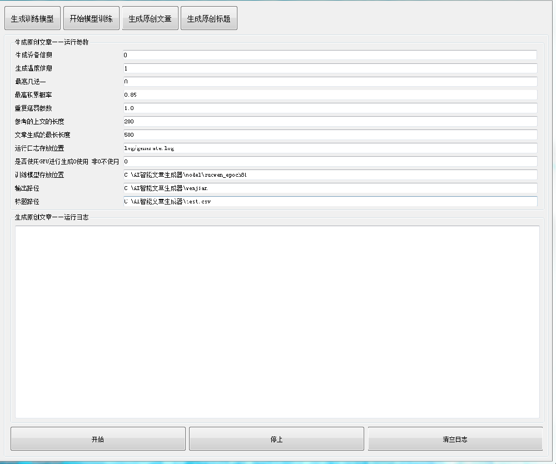Click the 生成设备信息 label
Image resolution: width=556 pixels, height=464 pixels.
pyautogui.click(x=34, y=55)
